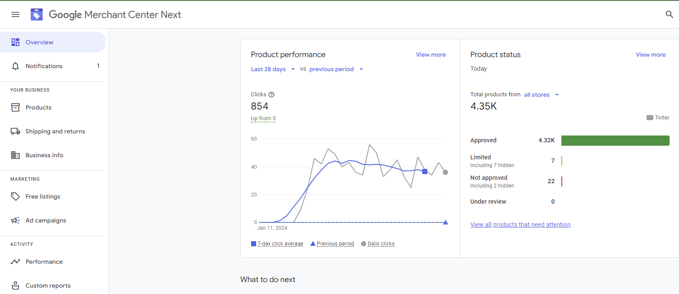Click the Overview dashboard icon
The image size is (679, 294).
(15, 42)
